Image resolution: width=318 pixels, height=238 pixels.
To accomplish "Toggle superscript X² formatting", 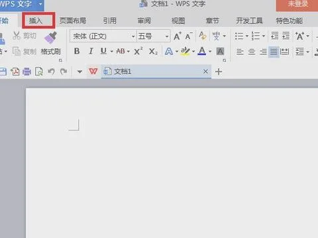I will [138, 52].
